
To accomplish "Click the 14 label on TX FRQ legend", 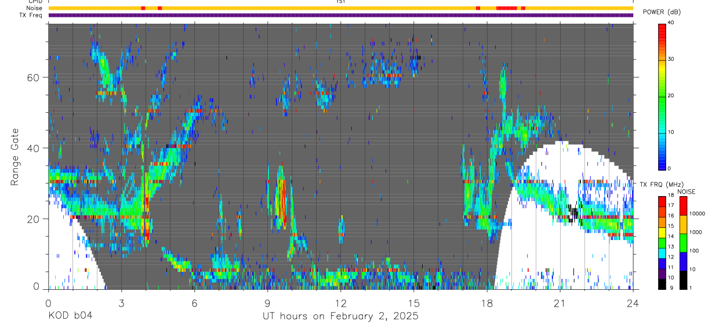I will (x=671, y=236).
